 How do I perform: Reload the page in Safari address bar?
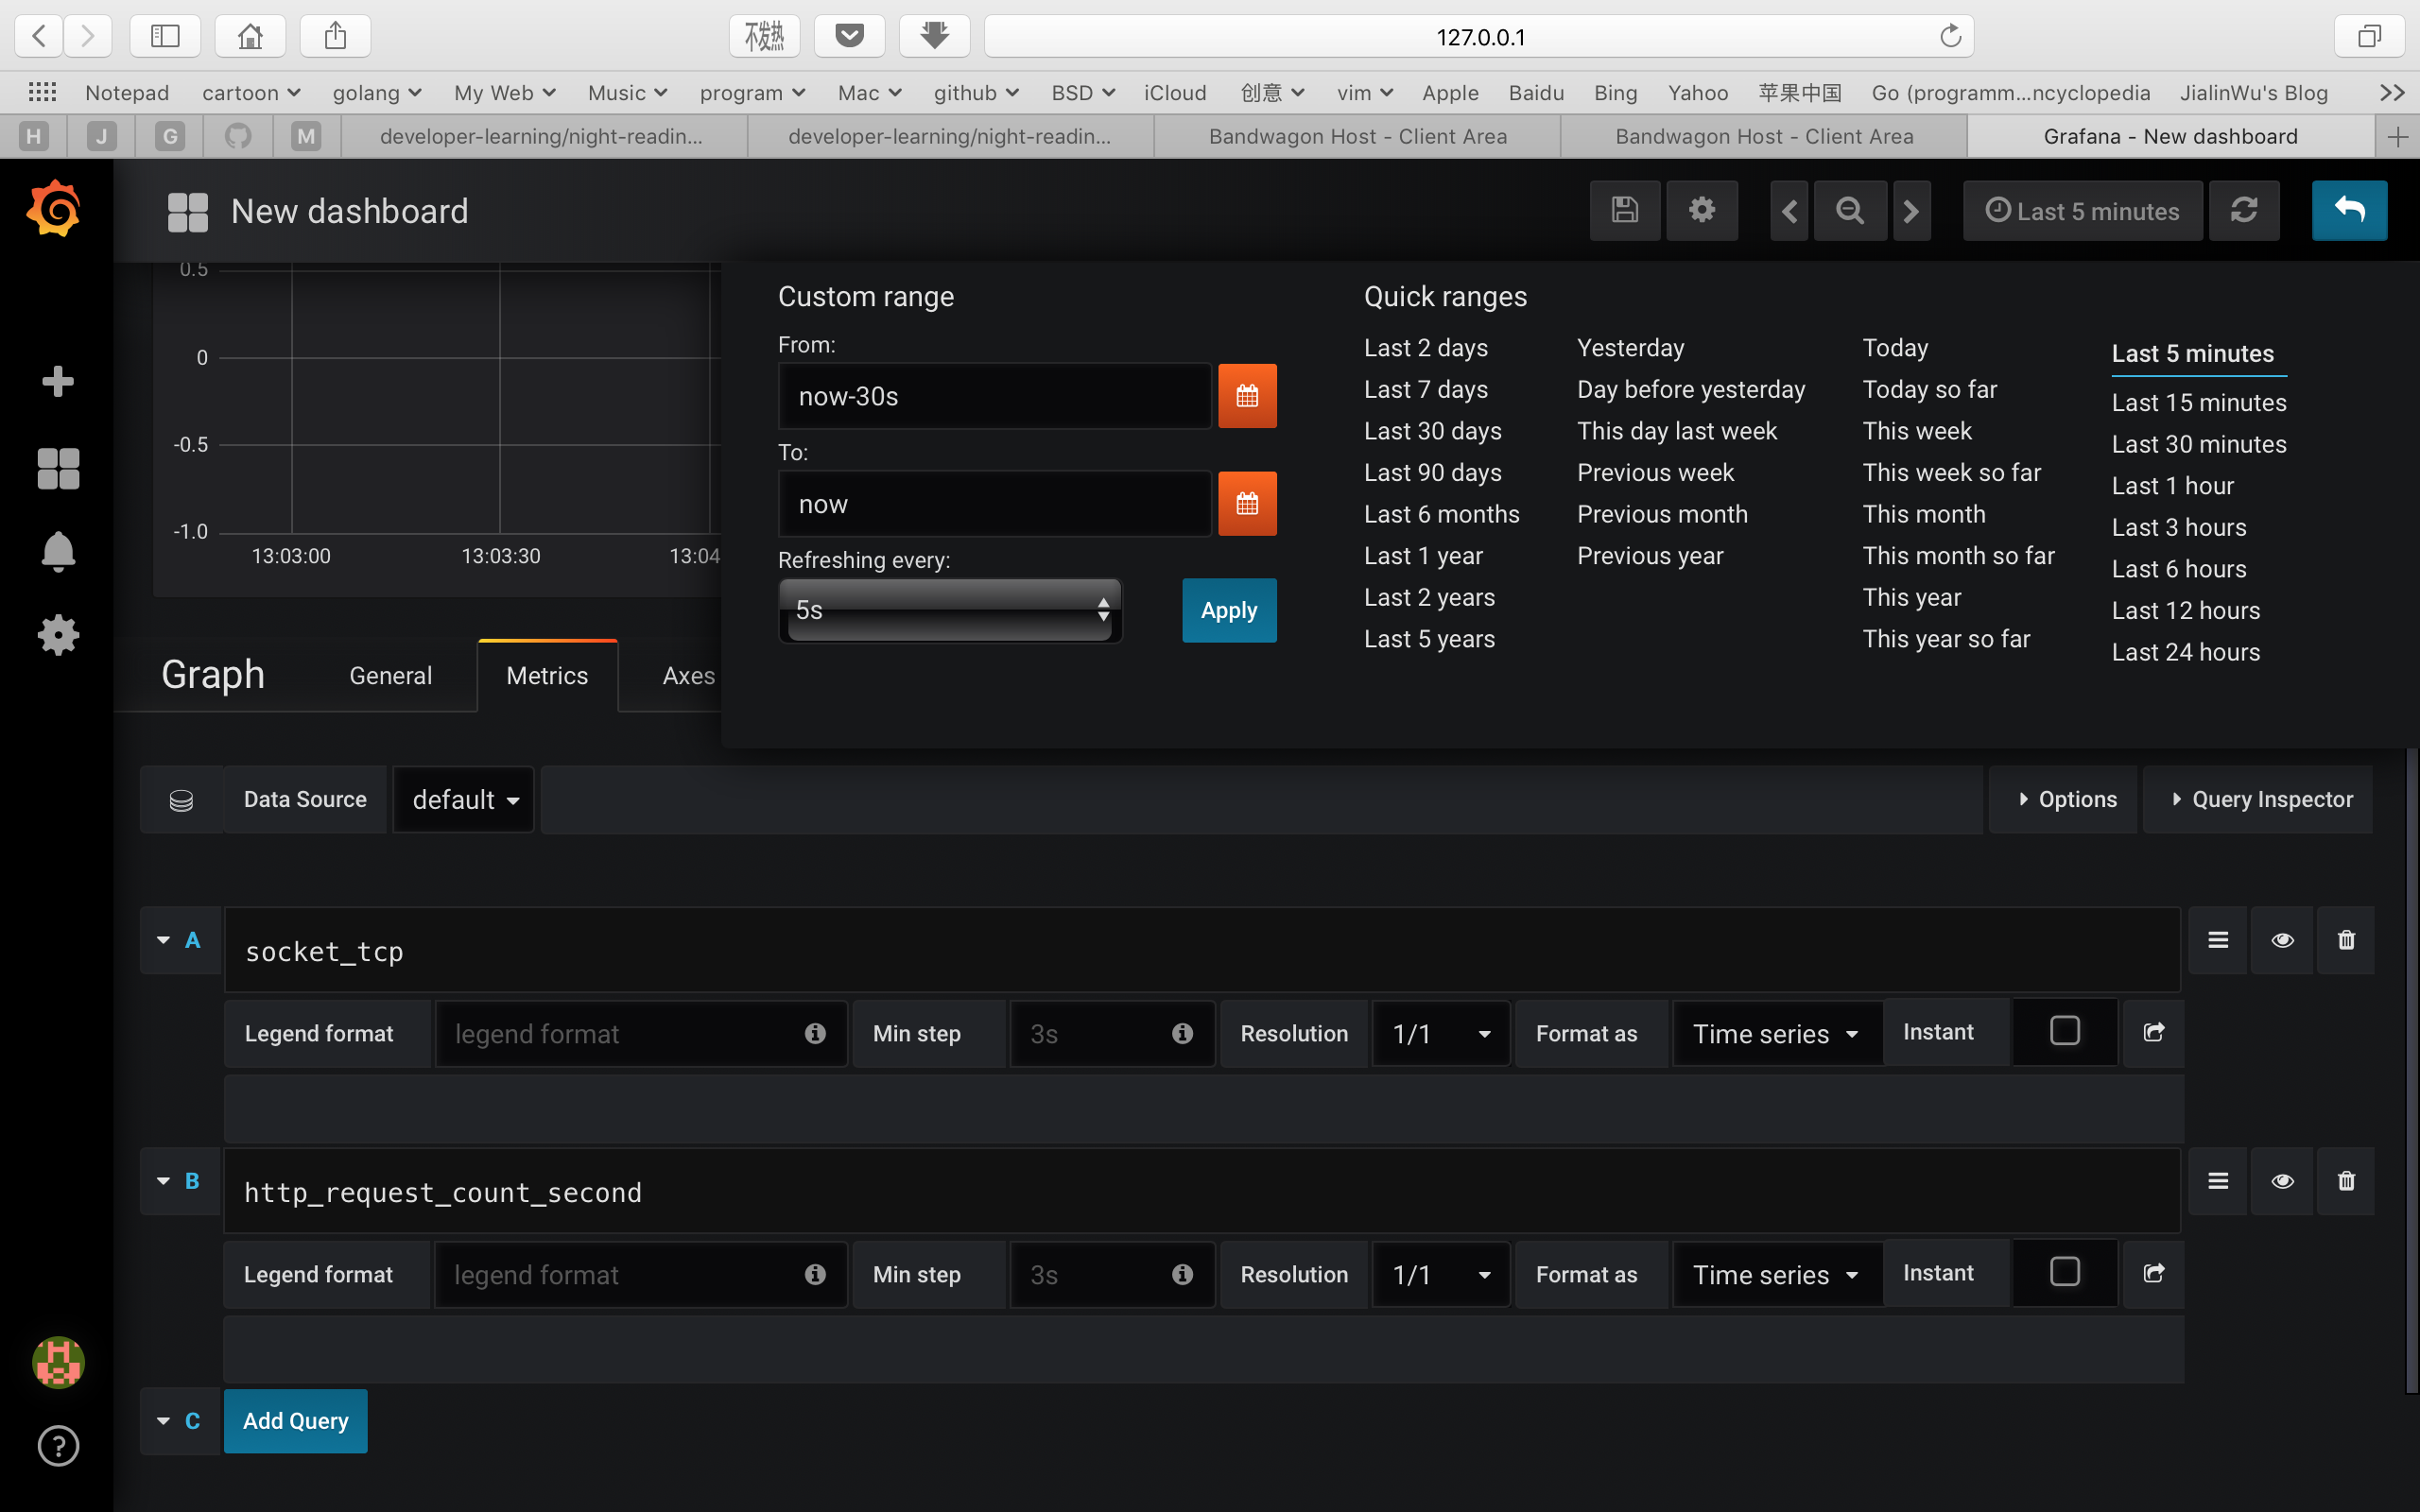[1950, 37]
